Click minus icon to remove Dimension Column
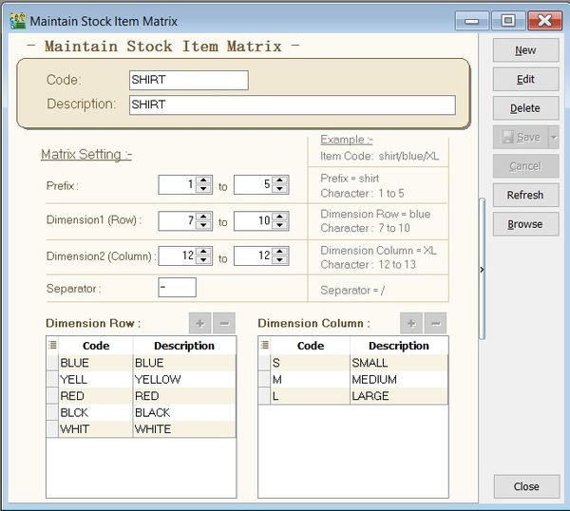570x511 pixels. [436, 323]
